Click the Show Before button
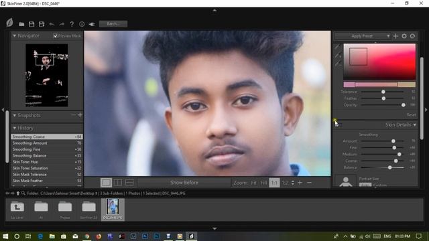The width and height of the screenshot is (429, 241). point(184,183)
